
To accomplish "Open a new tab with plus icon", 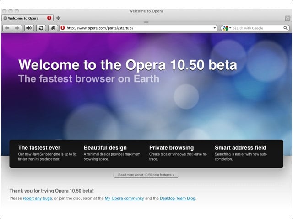I will pos(58,18).
